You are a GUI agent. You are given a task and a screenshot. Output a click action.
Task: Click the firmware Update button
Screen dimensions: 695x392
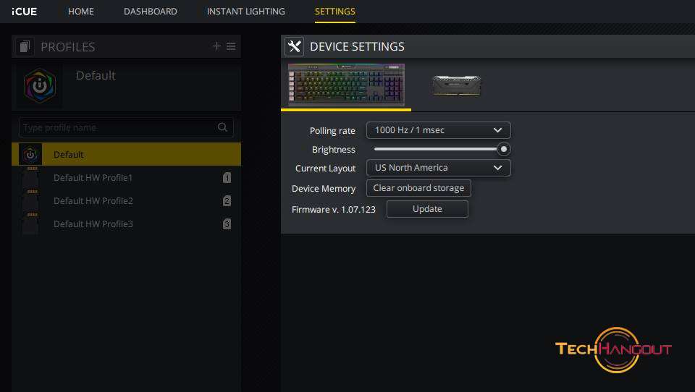[x=427, y=209]
